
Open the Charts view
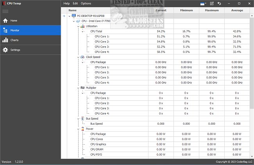pyautogui.click(x=30, y=40)
